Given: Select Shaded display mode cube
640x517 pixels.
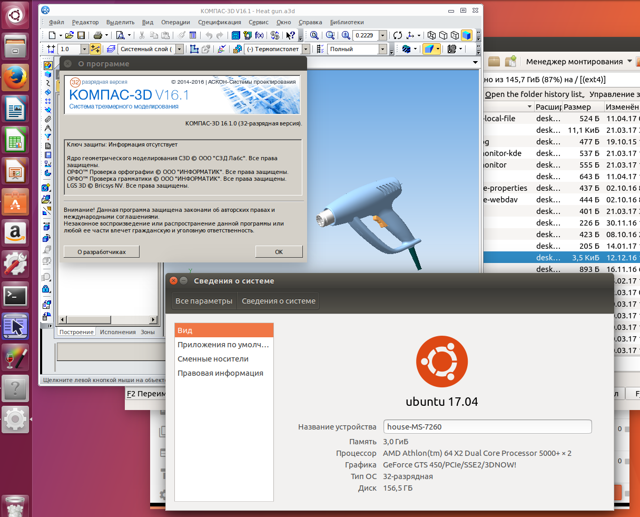Looking at the screenshot, I should click(x=466, y=35).
